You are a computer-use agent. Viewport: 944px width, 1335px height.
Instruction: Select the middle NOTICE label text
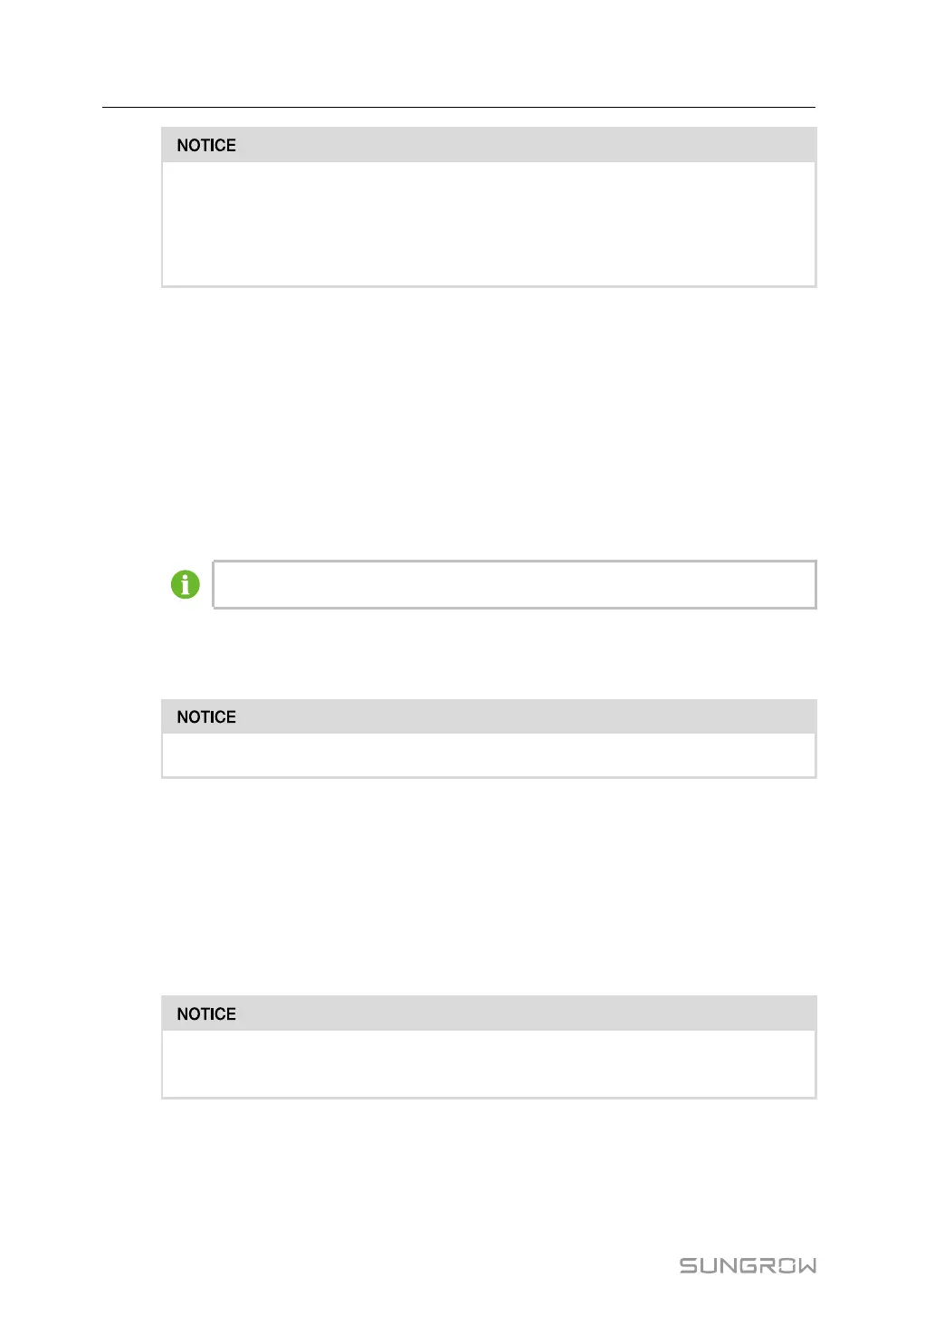(206, 717)
